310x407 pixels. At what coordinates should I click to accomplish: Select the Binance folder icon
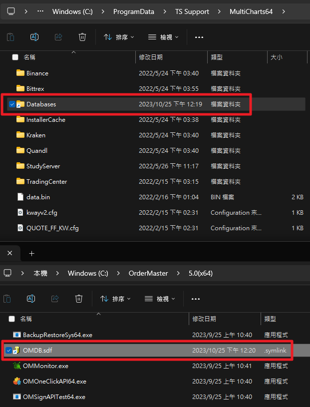[20, 73]
